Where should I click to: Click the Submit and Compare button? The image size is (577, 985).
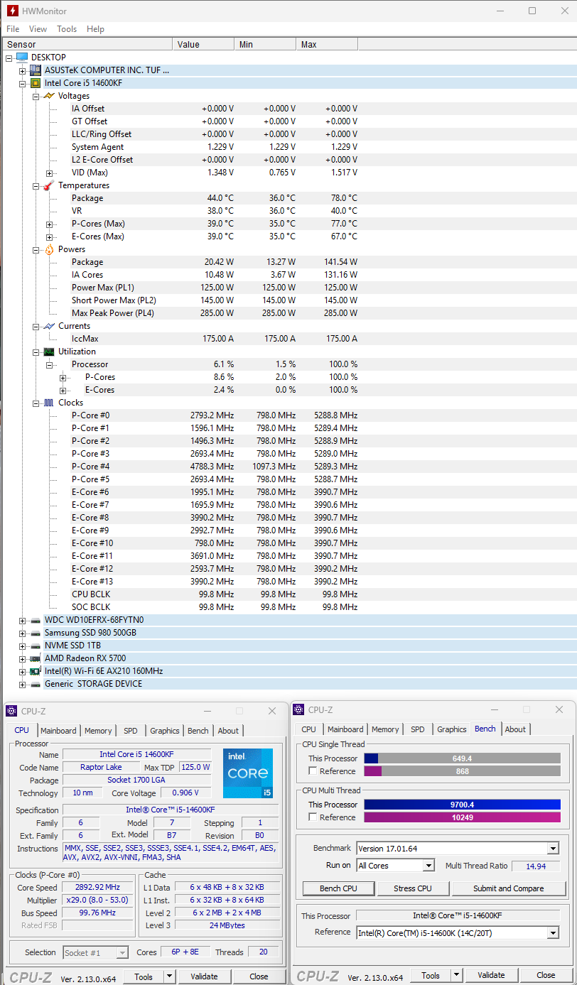[x=509, y=888]
